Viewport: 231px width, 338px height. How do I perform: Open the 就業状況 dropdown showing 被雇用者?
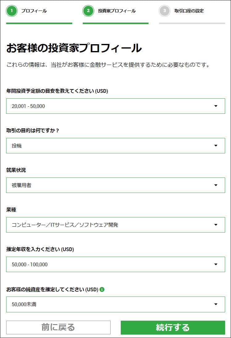coord(115,185)
